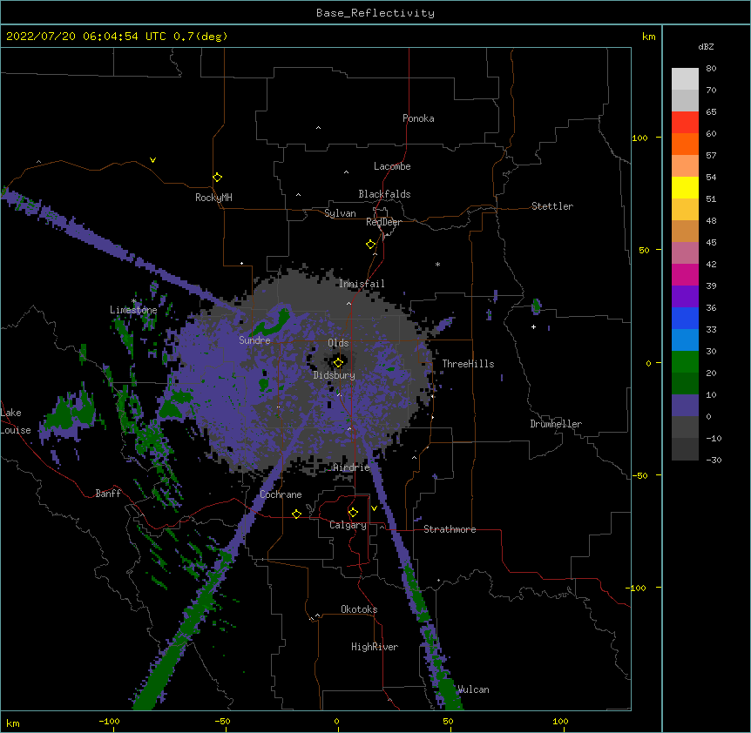Click the yellow marker south of RedDeer
Screen dimensions: 751x733
[370, 244]
